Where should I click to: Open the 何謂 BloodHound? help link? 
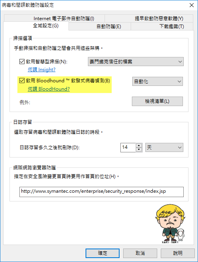coord(49,89)
